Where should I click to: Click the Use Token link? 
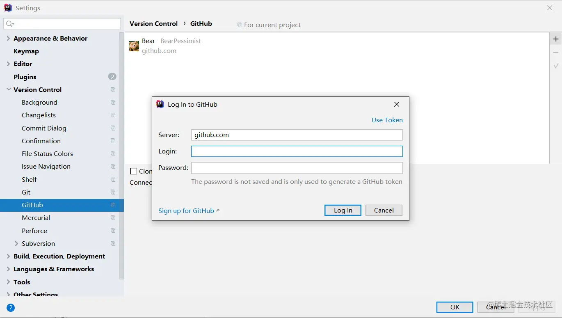tap(387, 120)
